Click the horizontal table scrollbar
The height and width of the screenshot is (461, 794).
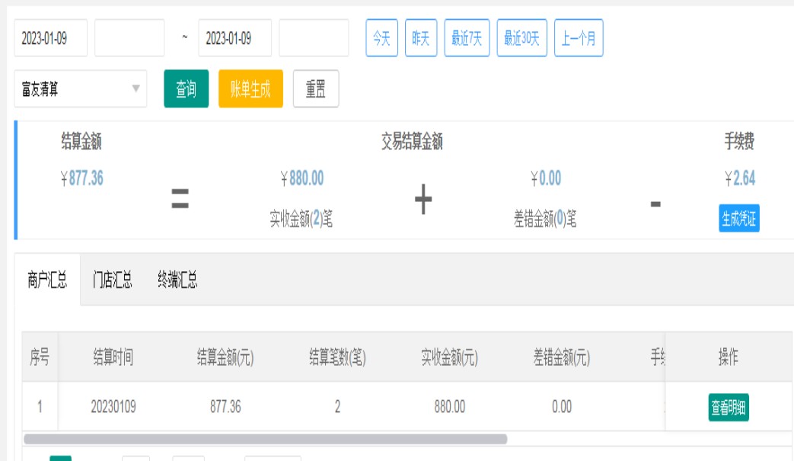[265, 439]
